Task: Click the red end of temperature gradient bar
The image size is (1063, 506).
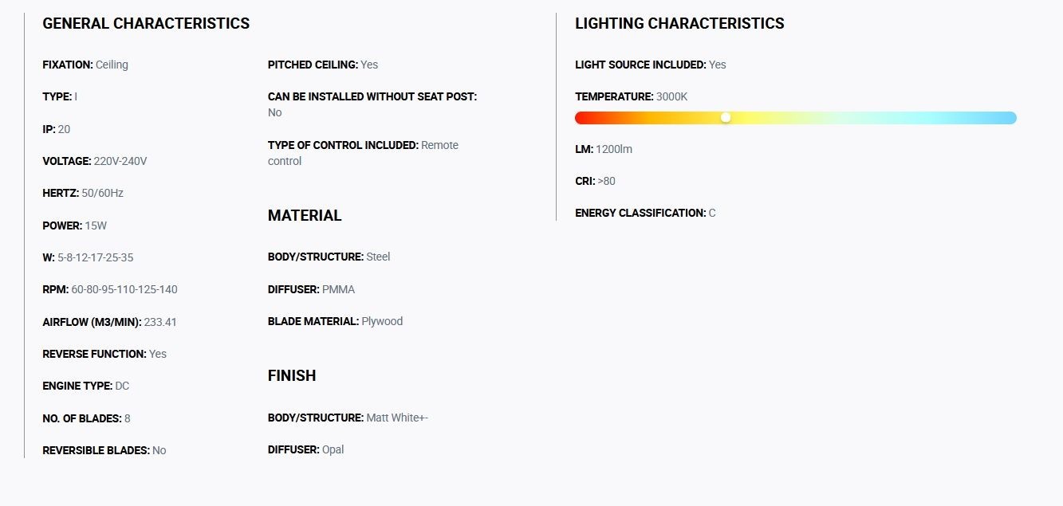Action: (582, 118)
